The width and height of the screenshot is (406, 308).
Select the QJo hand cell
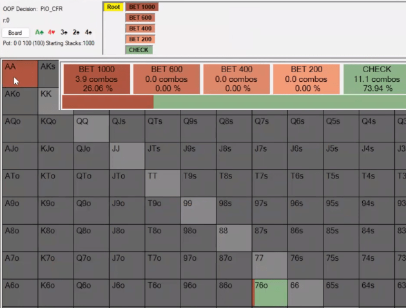(x=91, y=156)
